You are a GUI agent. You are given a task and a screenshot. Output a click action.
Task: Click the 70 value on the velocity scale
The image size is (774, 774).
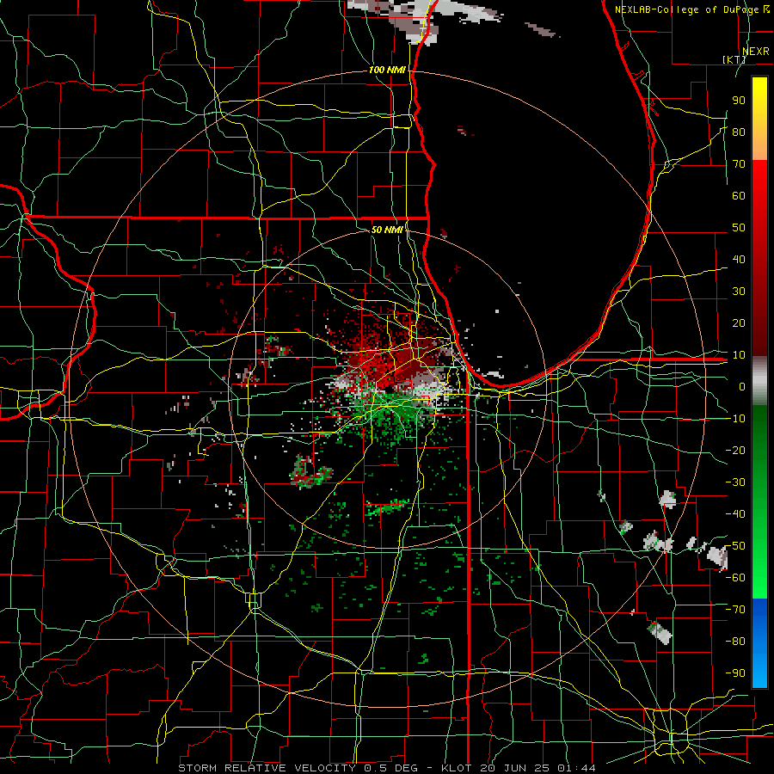coord(739,164)
